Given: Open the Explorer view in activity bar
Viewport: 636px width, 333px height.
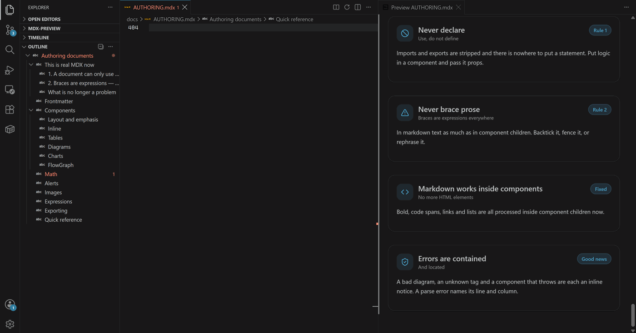Looking at the screenshot, I should point(10,10).
